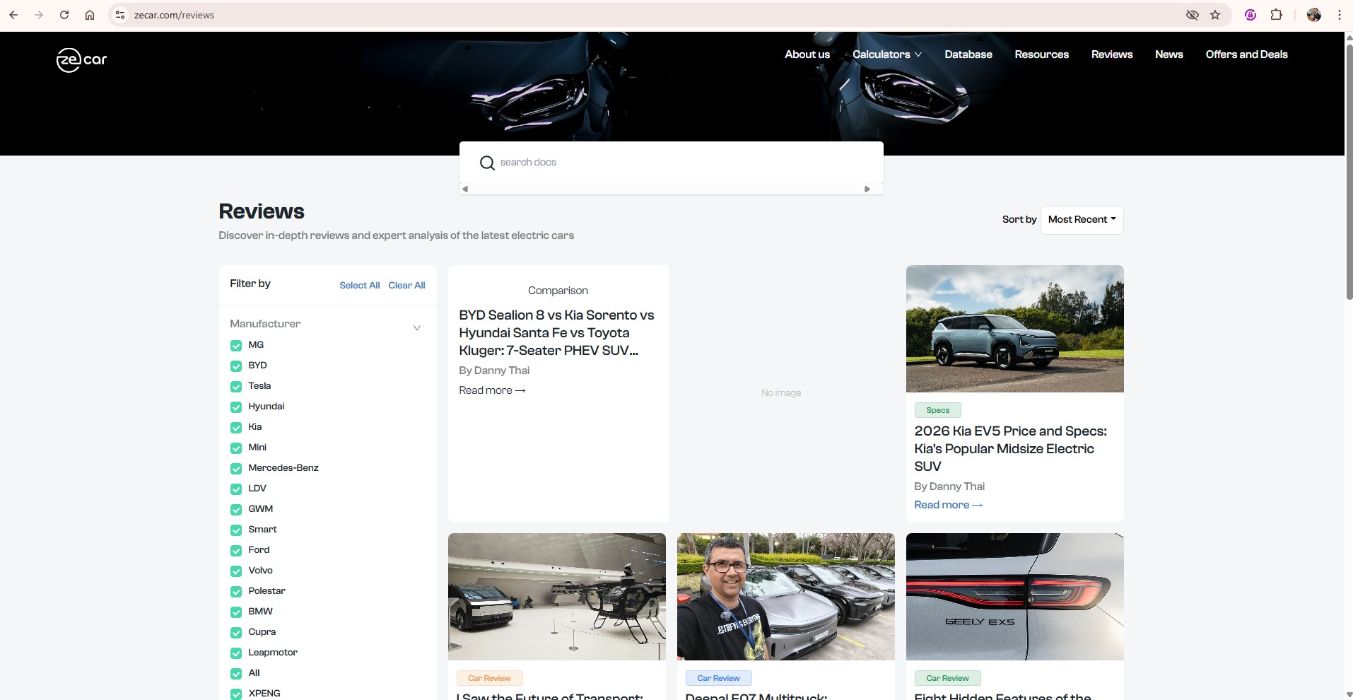Click Read more on Kia EV5 article

tap(948, 505)
